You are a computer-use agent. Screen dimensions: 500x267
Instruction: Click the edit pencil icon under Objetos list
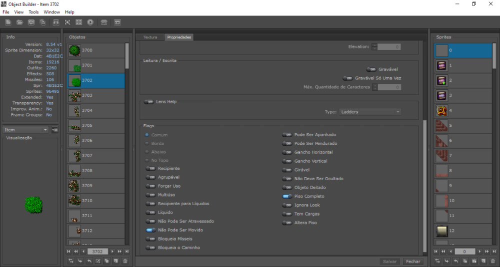point(98,261)
